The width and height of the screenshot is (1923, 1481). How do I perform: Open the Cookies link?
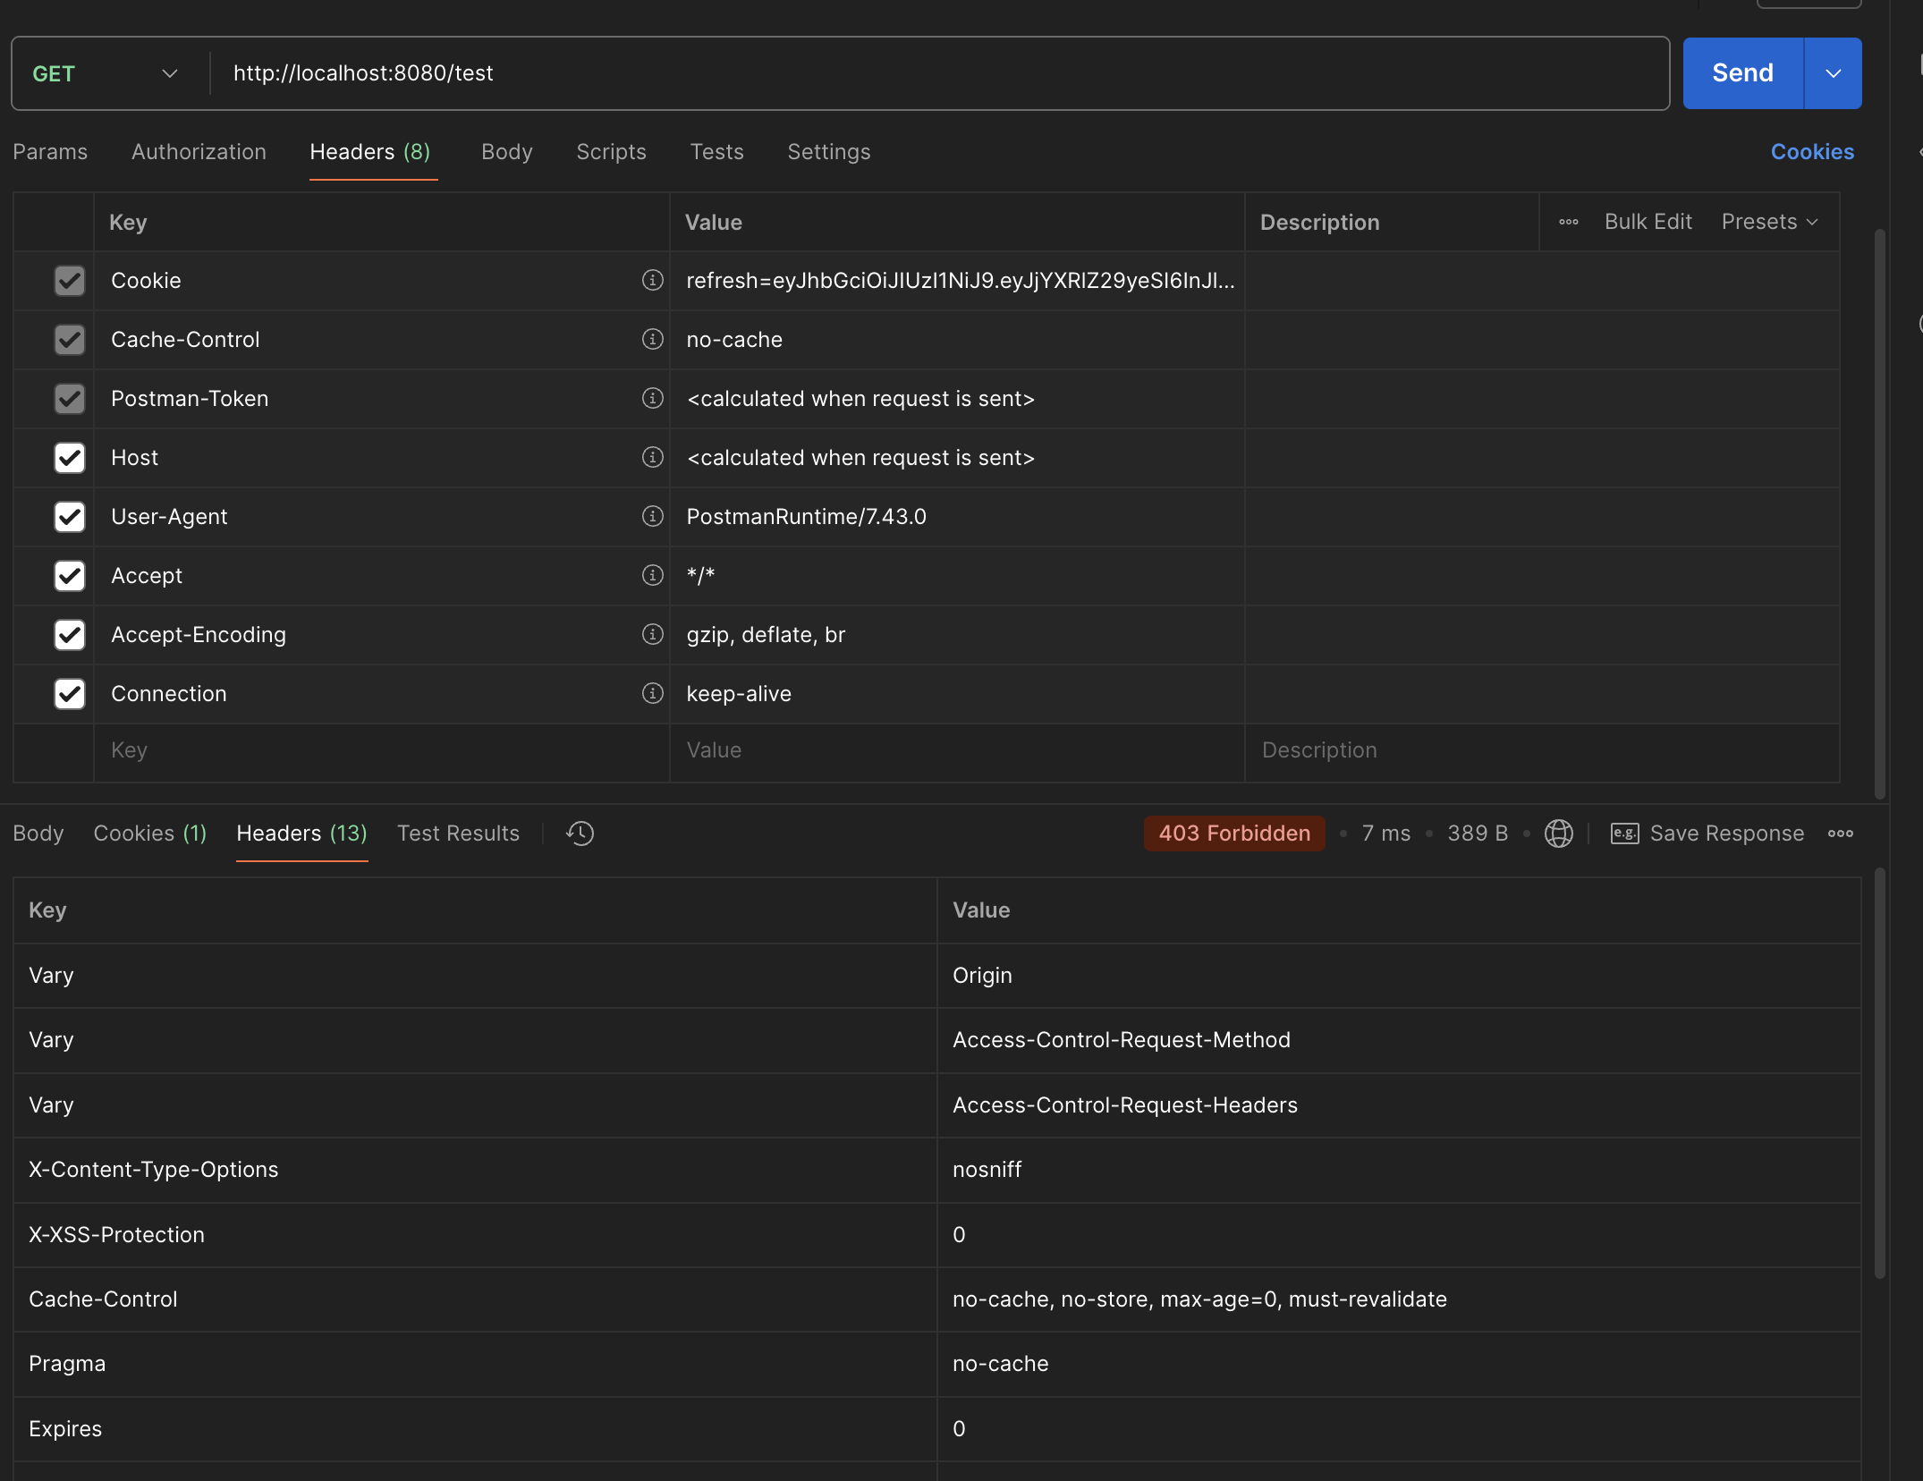tap(1812, 152)
